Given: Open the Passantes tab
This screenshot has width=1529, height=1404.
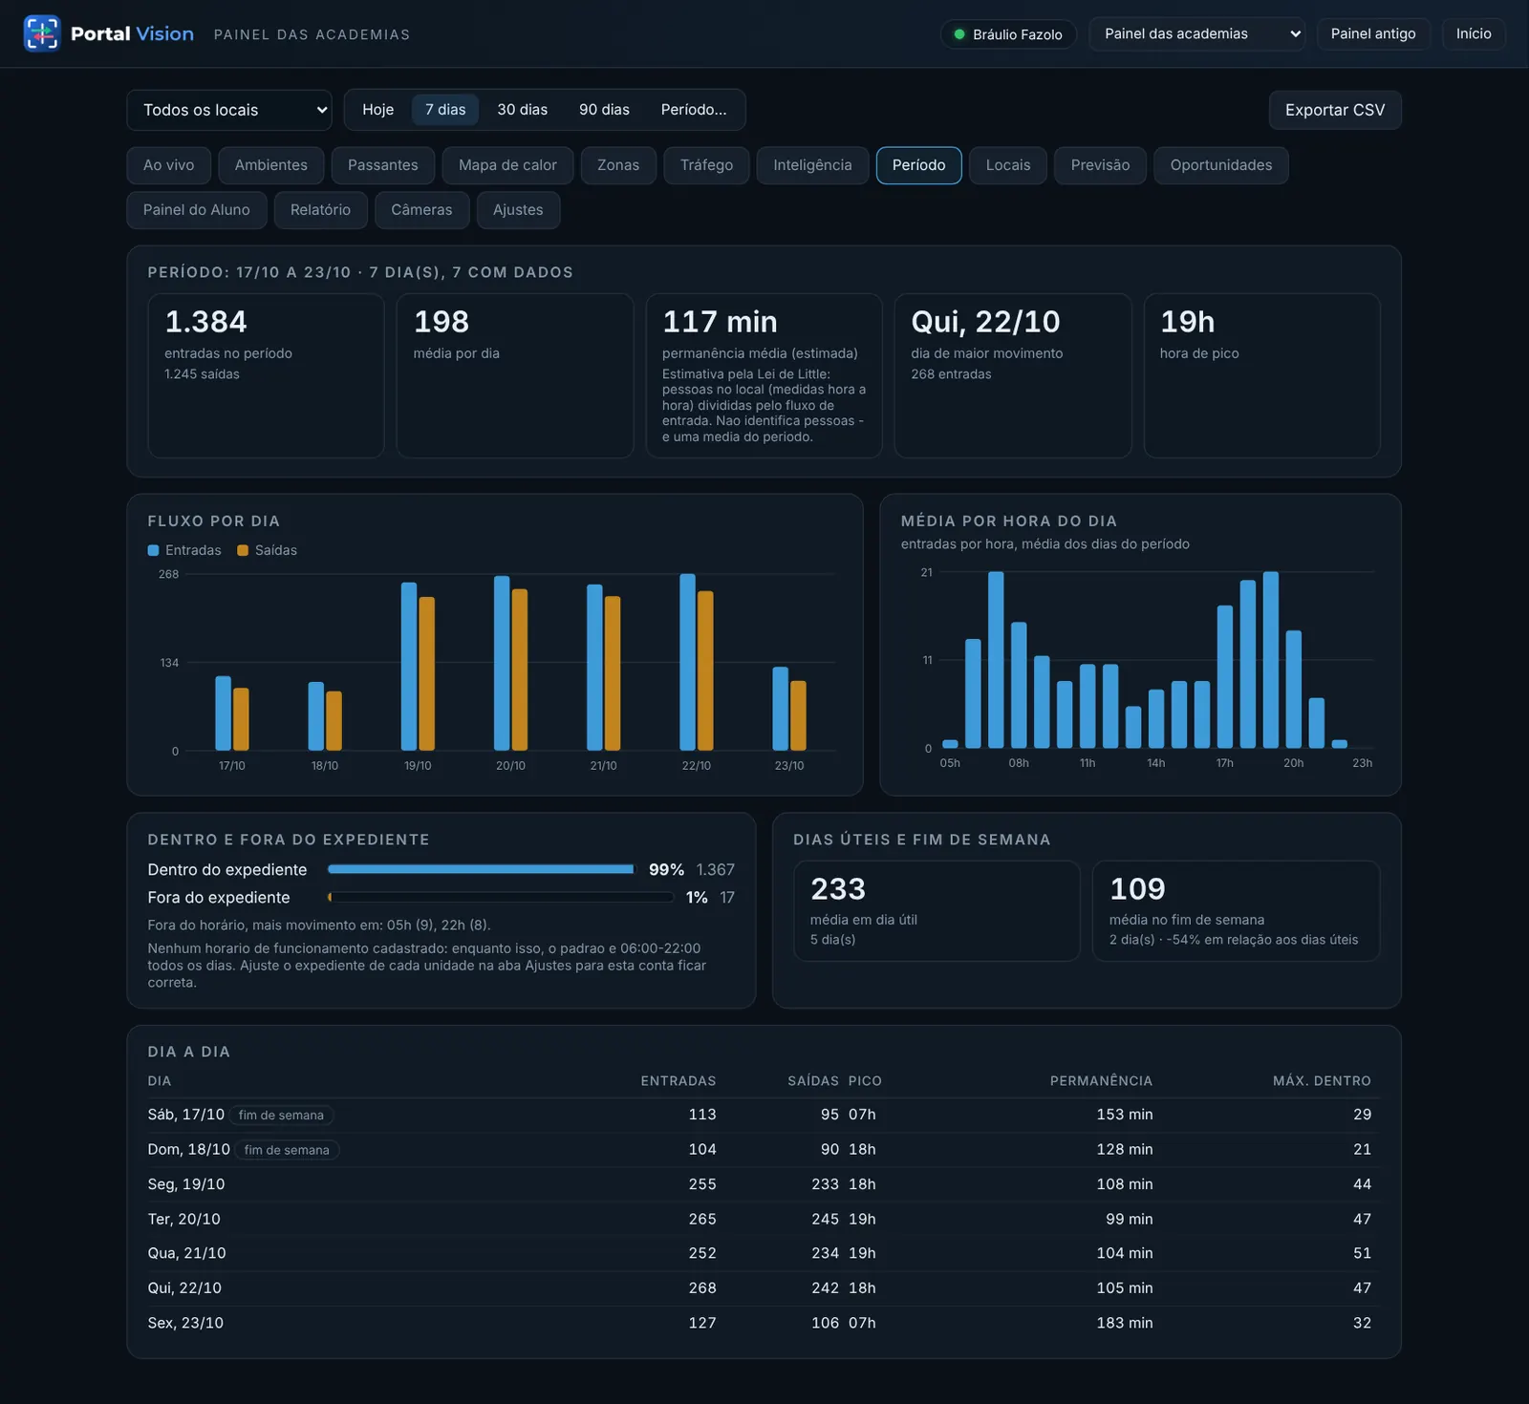Looking at the screenshot, I should 383,165.
